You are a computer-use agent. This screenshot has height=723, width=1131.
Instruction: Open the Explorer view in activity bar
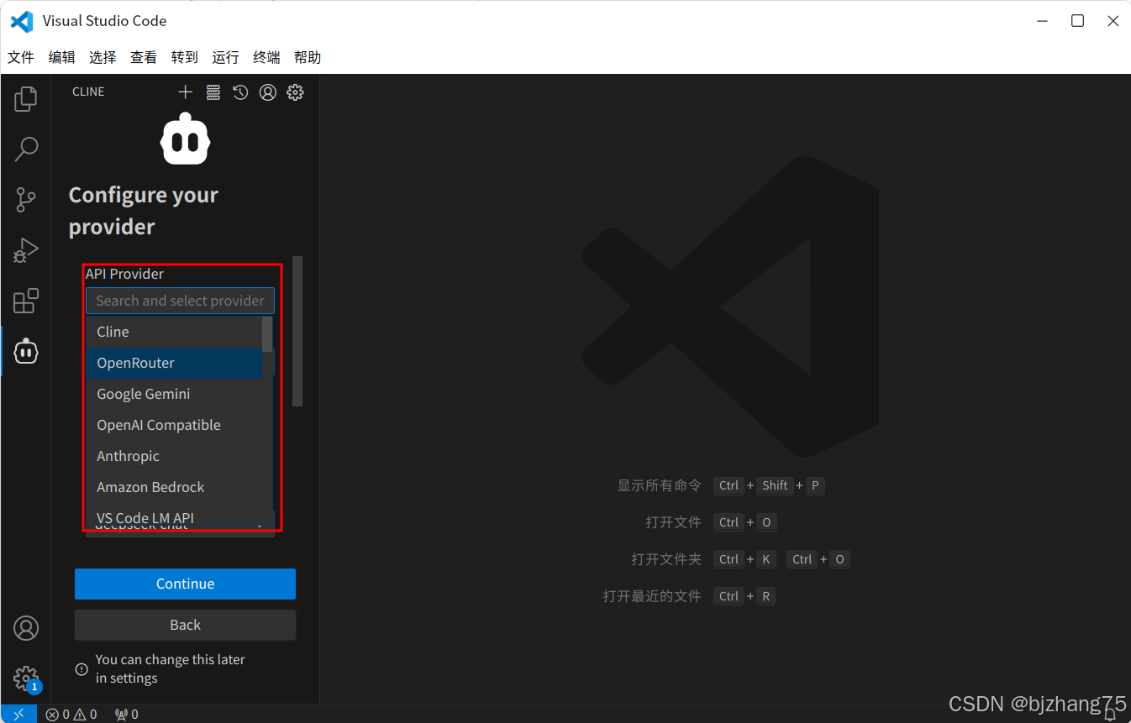pos(26,99)
